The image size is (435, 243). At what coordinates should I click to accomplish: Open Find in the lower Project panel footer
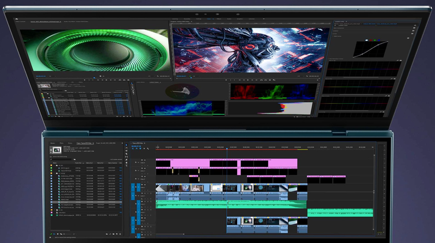coord(110,234)
